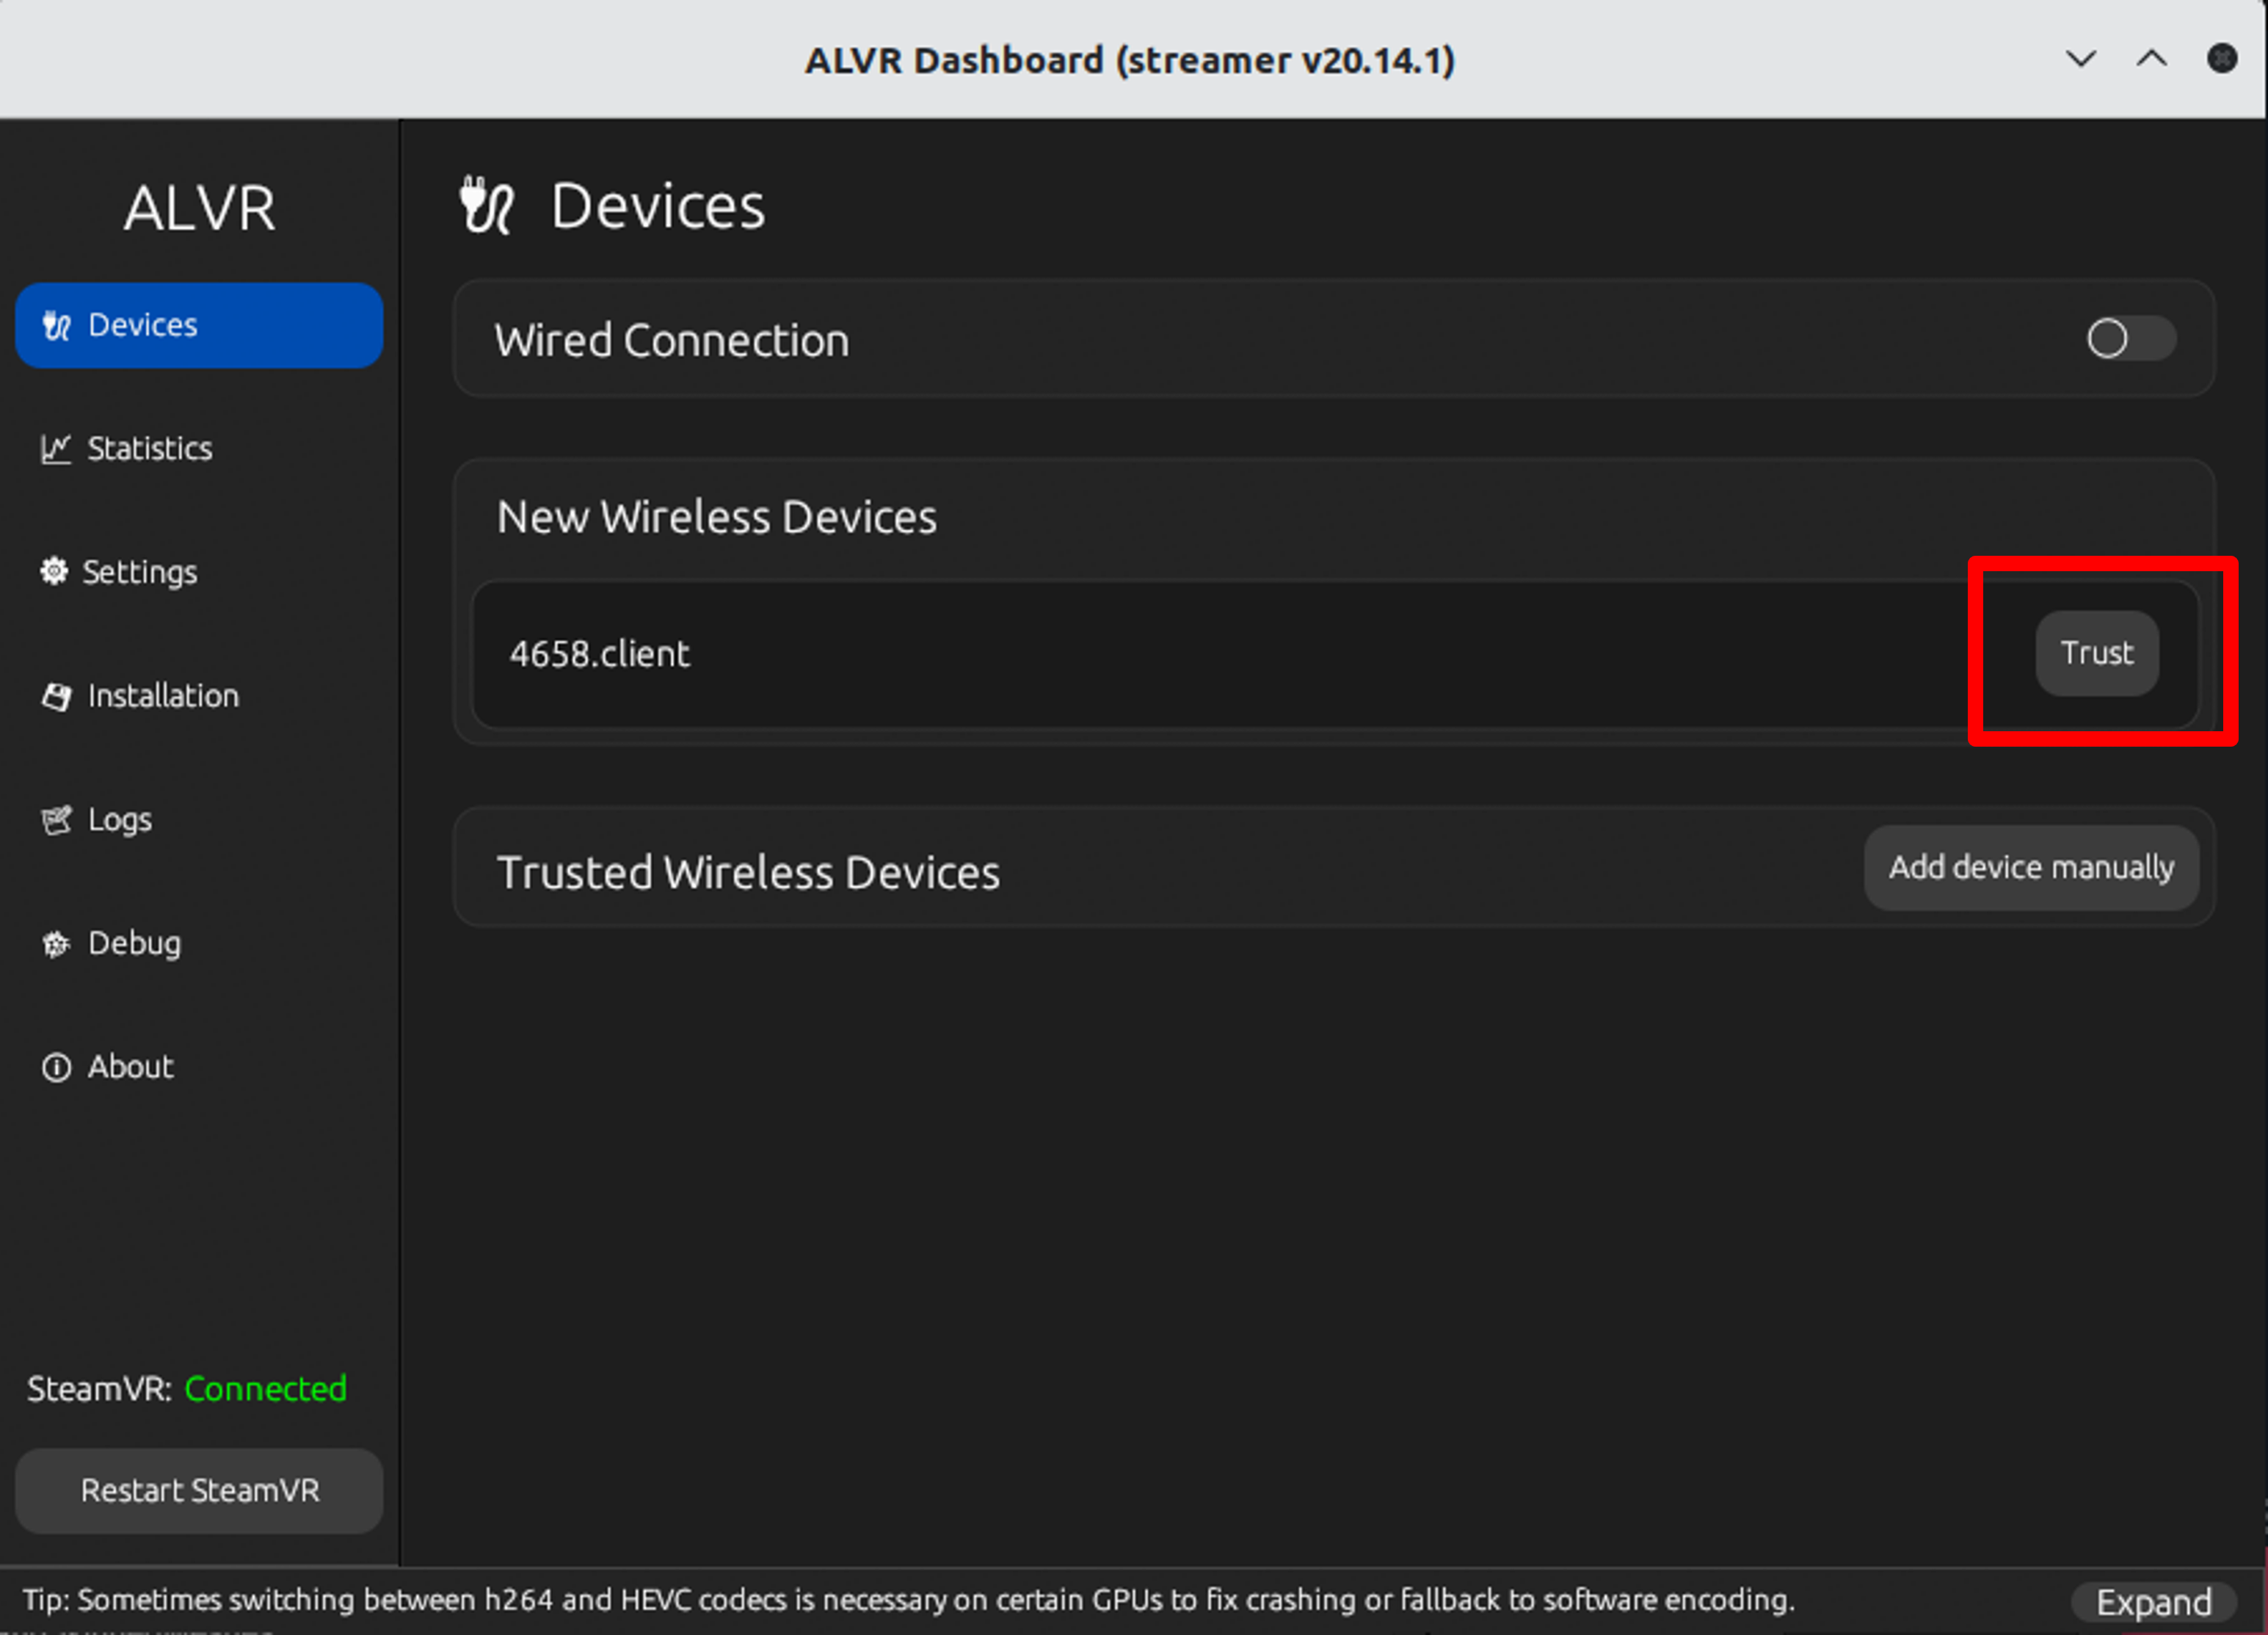Screen dimensions: 2268x1635
Task: Click the Statistics chart icon
Action: point(55,449)
